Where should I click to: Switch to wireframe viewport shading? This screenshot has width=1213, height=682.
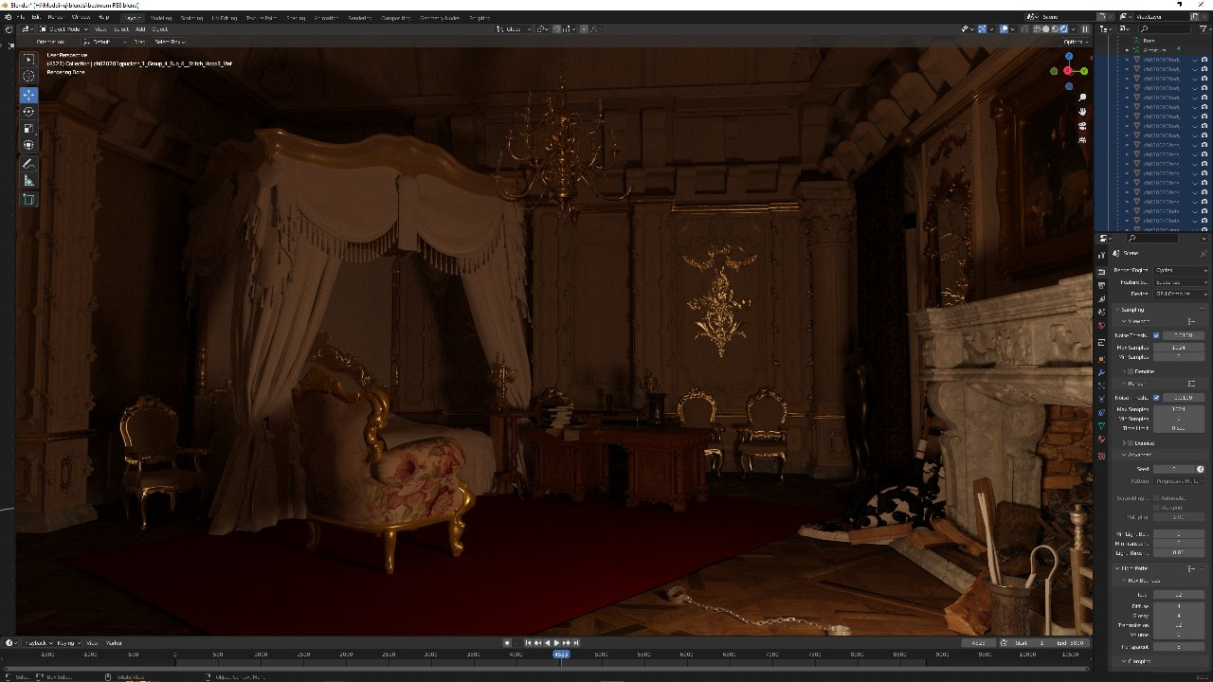(x=1038, y=29)
